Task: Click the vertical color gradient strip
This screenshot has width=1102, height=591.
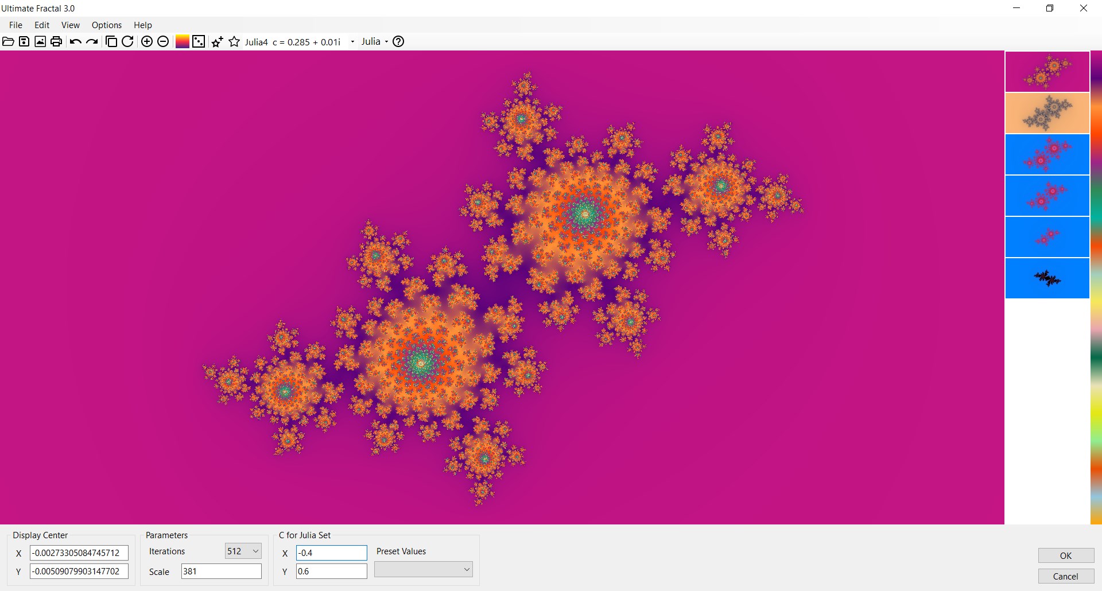Action: point(1096,287)
